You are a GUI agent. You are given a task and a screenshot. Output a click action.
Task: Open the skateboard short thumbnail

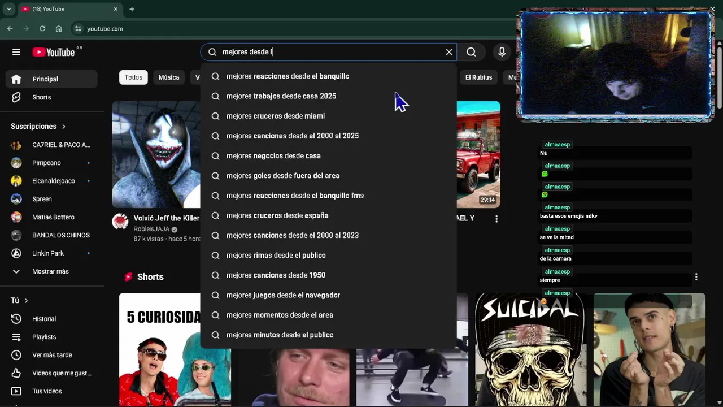tap(412, 376)
